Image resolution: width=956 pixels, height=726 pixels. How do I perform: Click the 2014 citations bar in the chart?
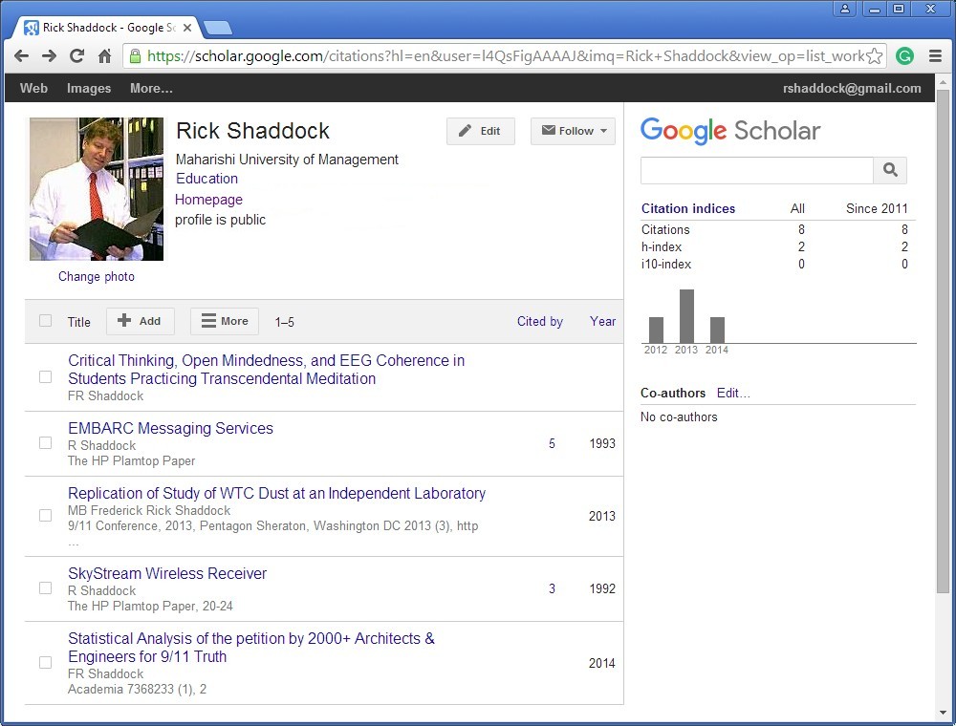click(717, 330)
